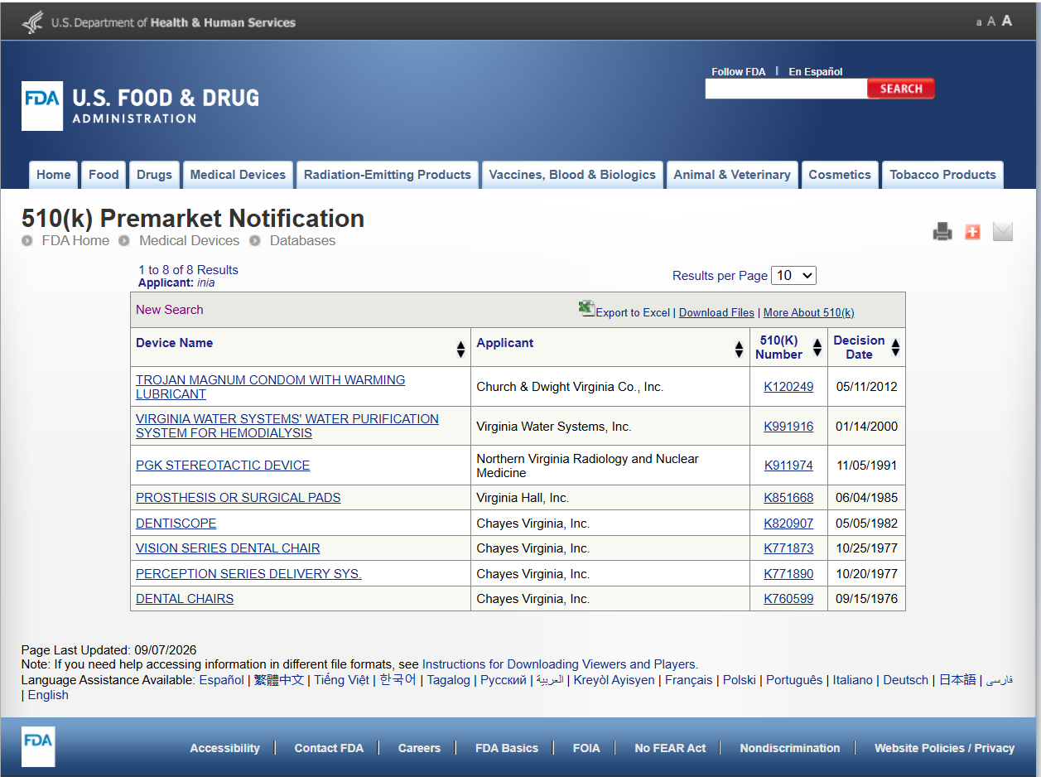This screenshot has width=1041, height=777.
Task: Open Databases breadcrumb link
Action: tap(302, 240)
